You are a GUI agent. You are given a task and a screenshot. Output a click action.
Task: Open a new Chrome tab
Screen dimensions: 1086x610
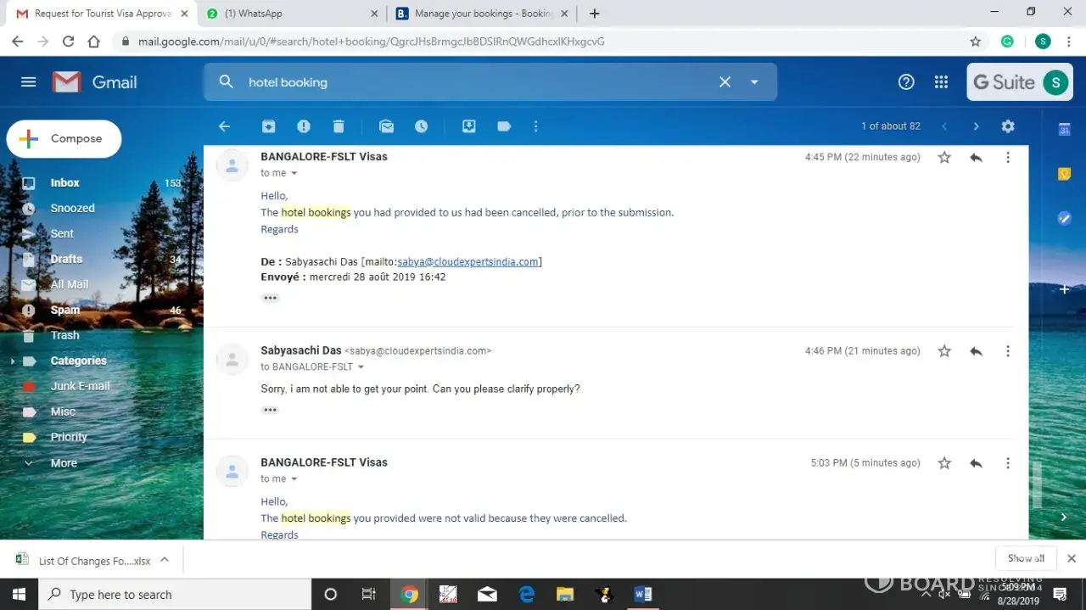(594, 14)
